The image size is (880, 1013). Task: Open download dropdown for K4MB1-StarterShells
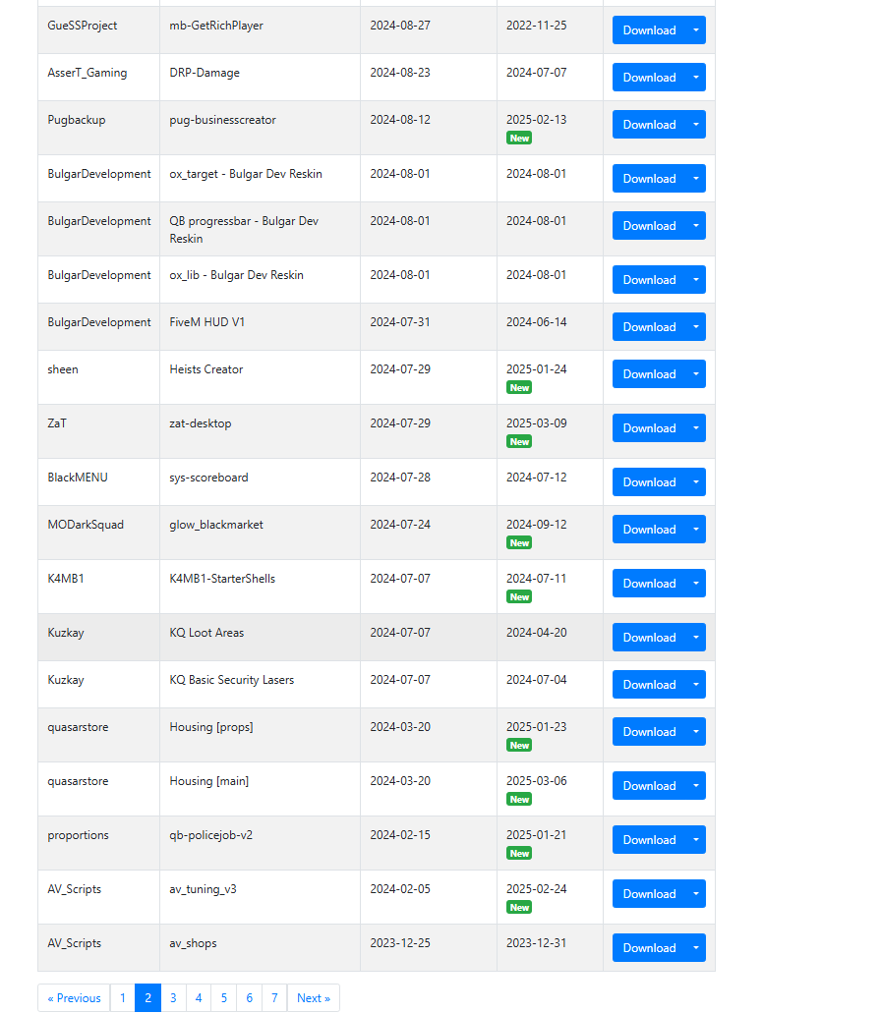point(696,584)
